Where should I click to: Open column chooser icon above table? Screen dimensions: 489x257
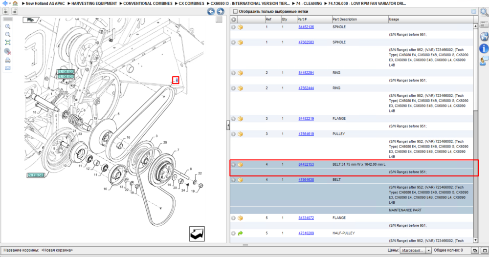click(x=474, y=11)
